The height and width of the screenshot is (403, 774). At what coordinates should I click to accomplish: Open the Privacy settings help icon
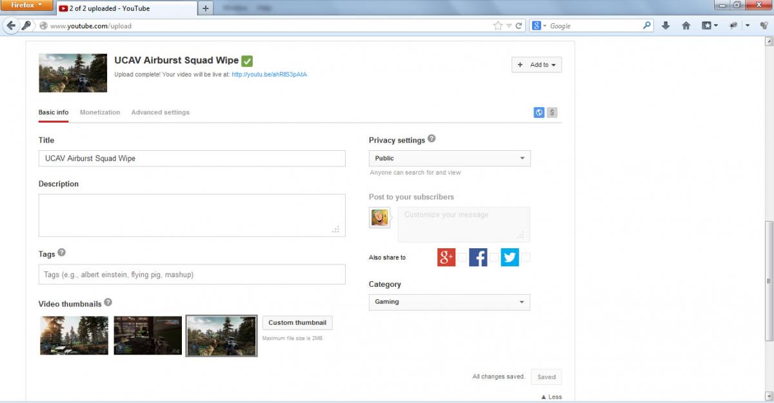pos(432,139)
